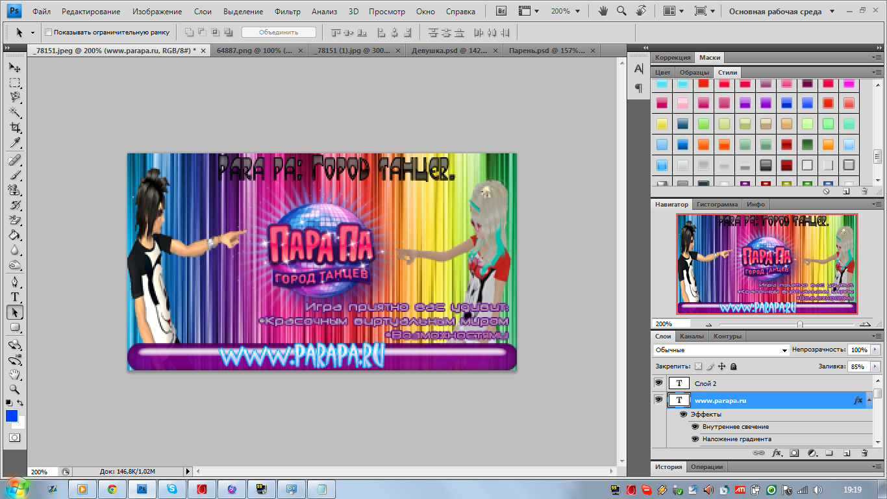
Task: Select the Rectangular Marquee tool
Action: pyautogui.click(x=15, y=83)
